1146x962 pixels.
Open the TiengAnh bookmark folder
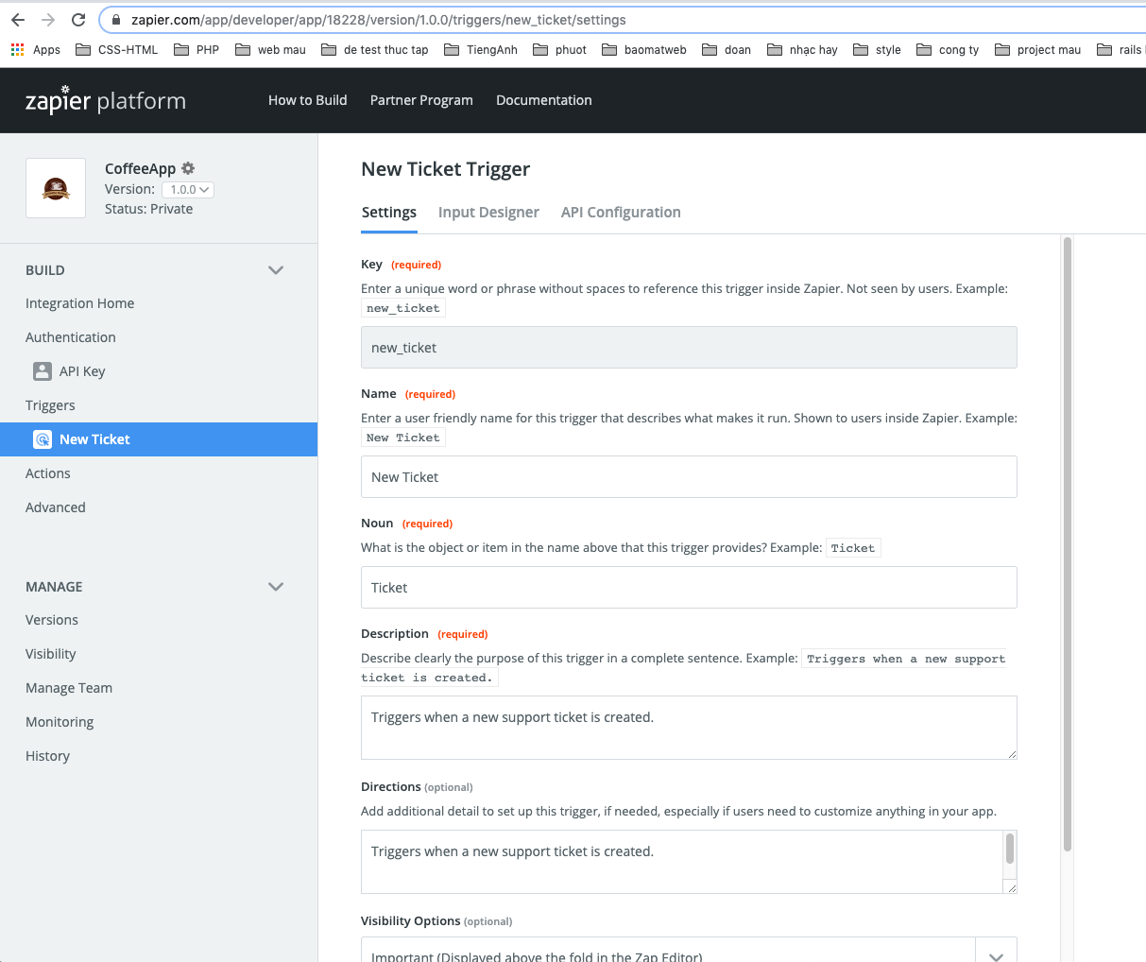(481, 50)
